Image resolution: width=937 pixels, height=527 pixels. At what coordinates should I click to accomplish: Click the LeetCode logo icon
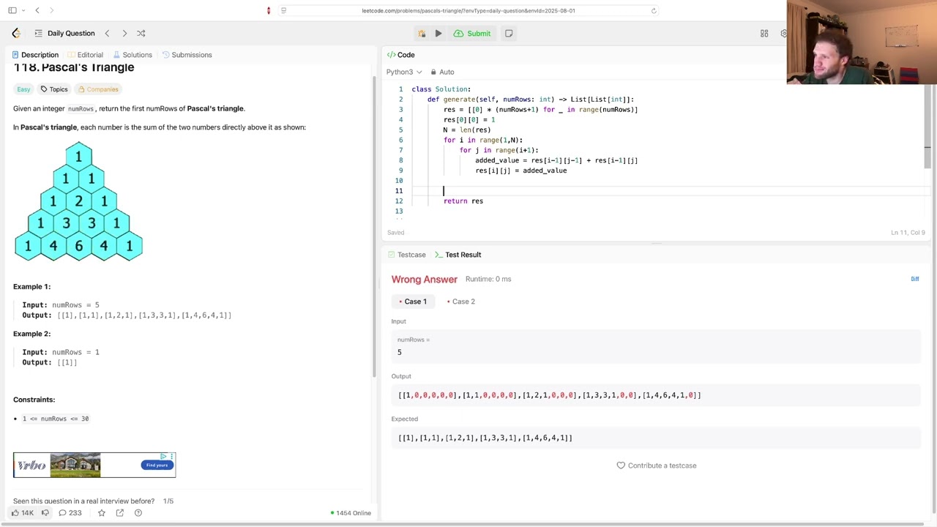click(16, 33)
